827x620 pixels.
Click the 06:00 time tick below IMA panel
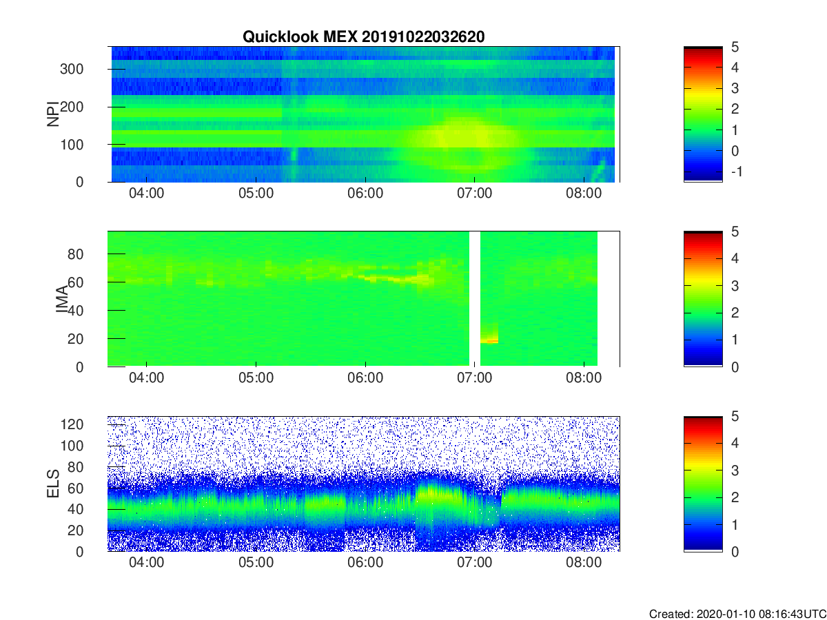click(365, 378)
